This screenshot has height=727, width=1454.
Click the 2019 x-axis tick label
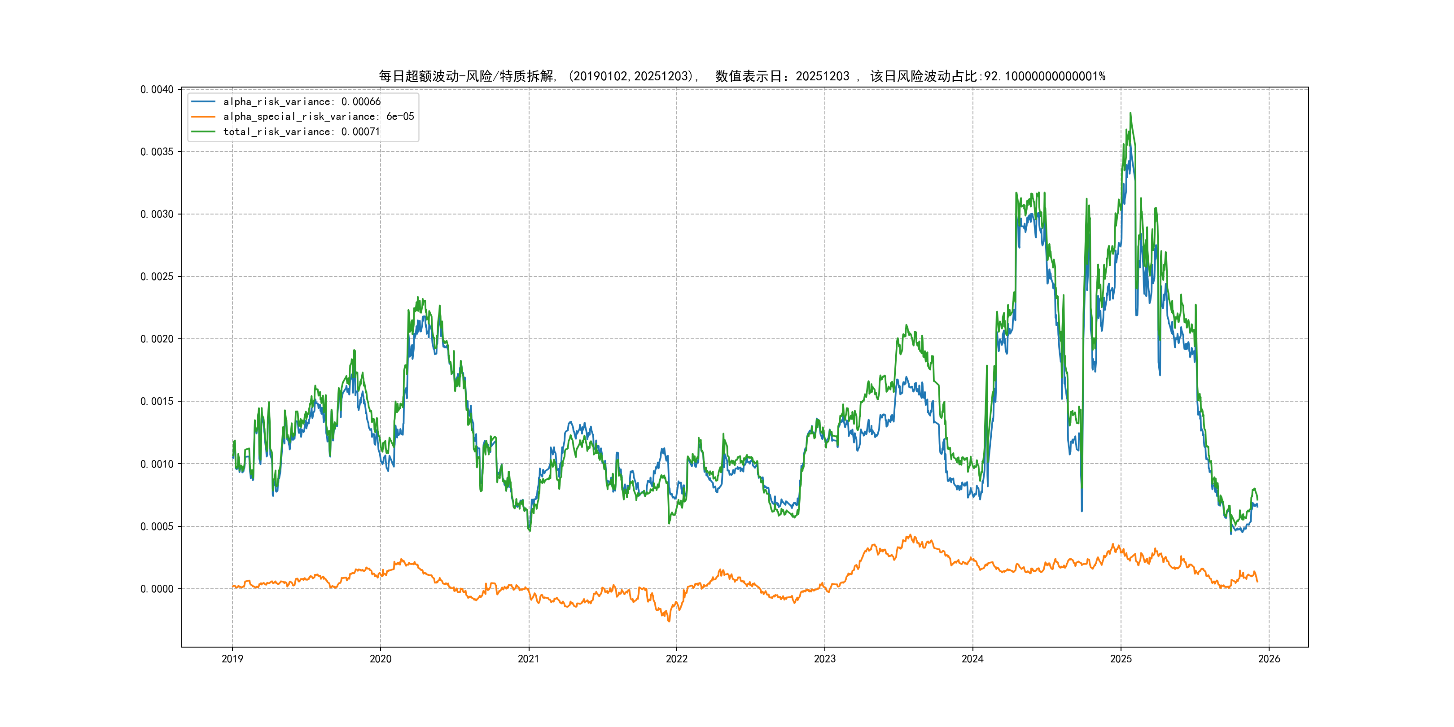tap(232, 659)
